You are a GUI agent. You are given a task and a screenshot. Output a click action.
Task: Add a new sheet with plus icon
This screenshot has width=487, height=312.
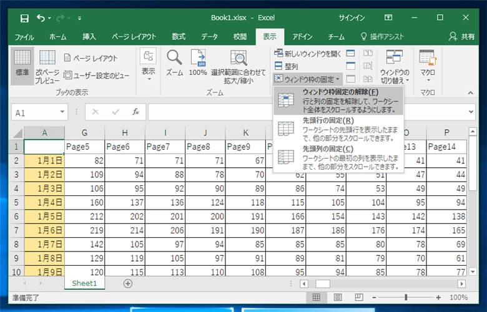pyautogui.click(x=128, y=283)
